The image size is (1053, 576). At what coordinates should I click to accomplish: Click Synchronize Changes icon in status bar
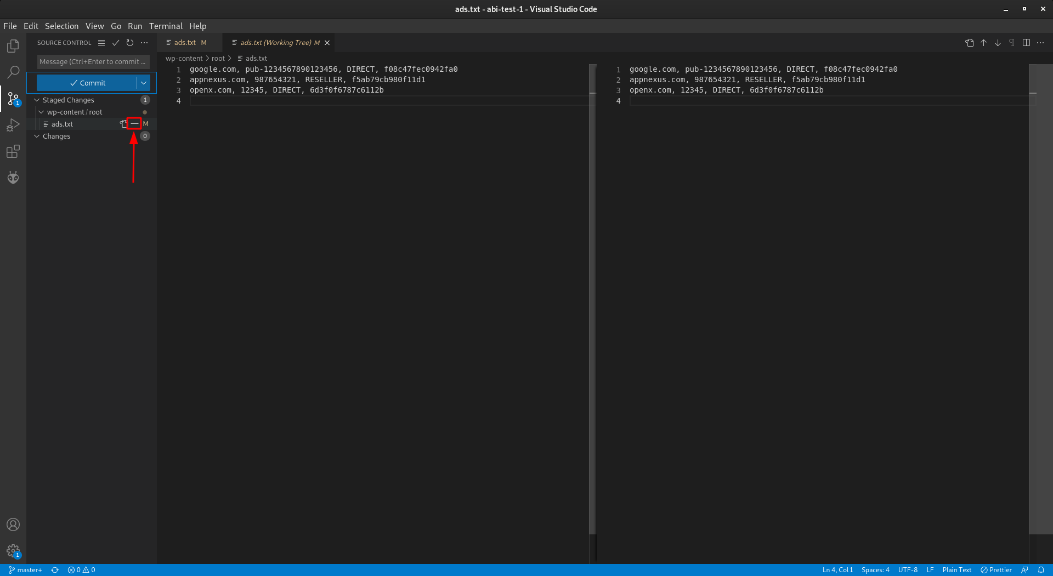tap(55, 570)
